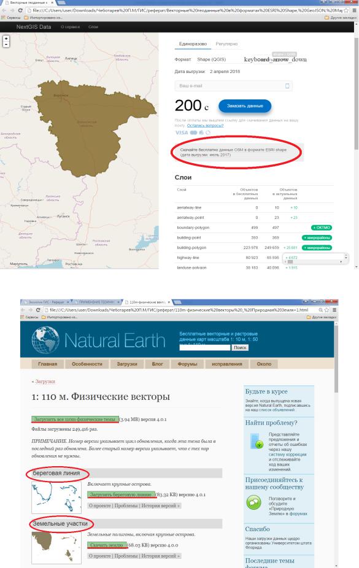Click the green speech-bubble community icon

253,502
